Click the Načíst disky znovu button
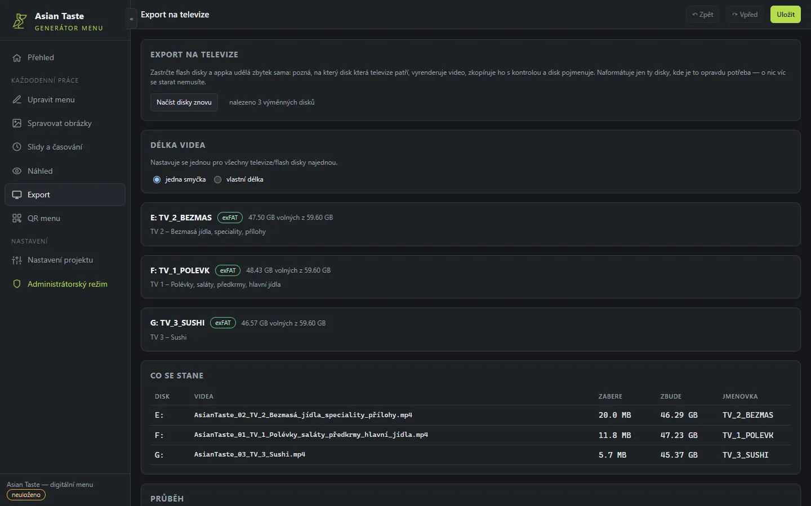The height and width of the screenshot is (506, 811). [x=184, y=102]
